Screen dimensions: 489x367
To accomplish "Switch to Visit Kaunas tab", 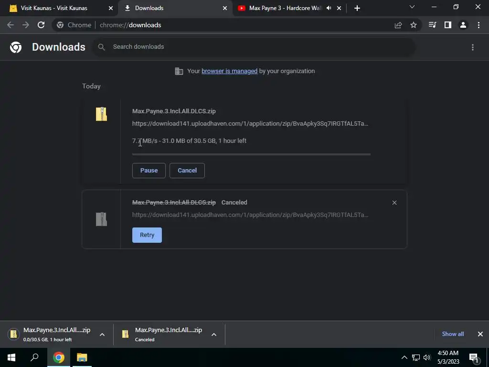I will tap(59, 9).
